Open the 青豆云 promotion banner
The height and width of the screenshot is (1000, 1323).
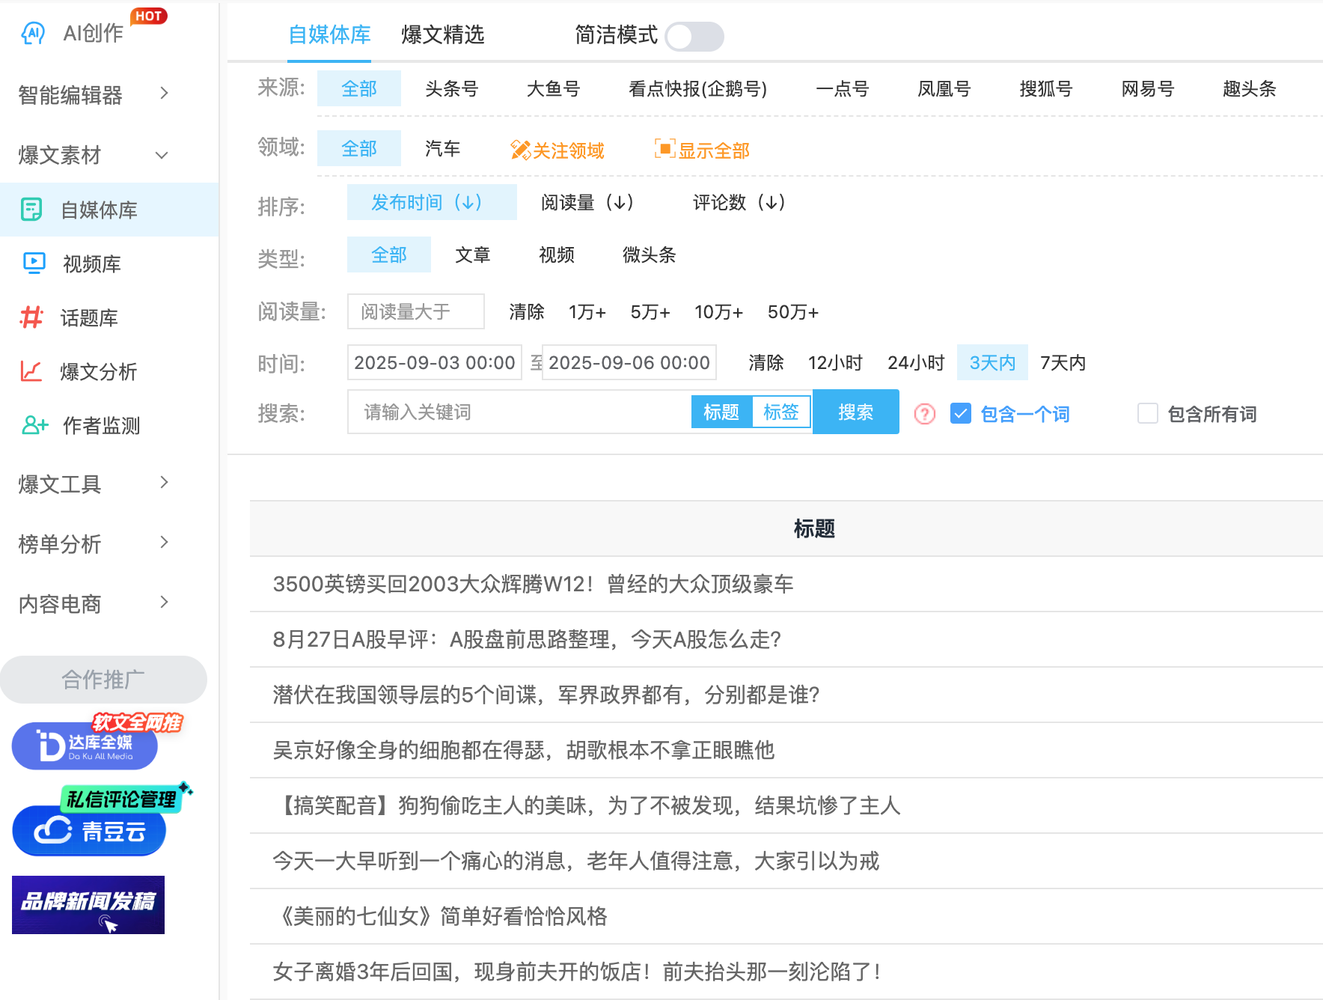point(101,820)
